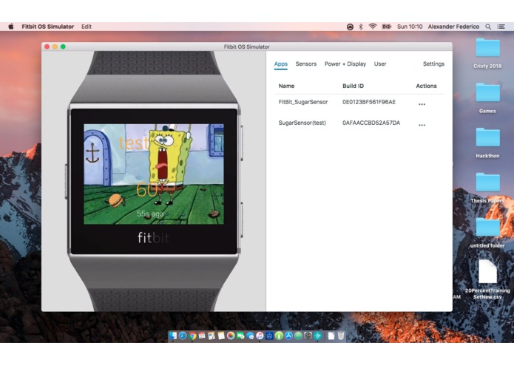Open the Settings tab in simulator
Screen dimensions: 514x365
pos(433,64)
